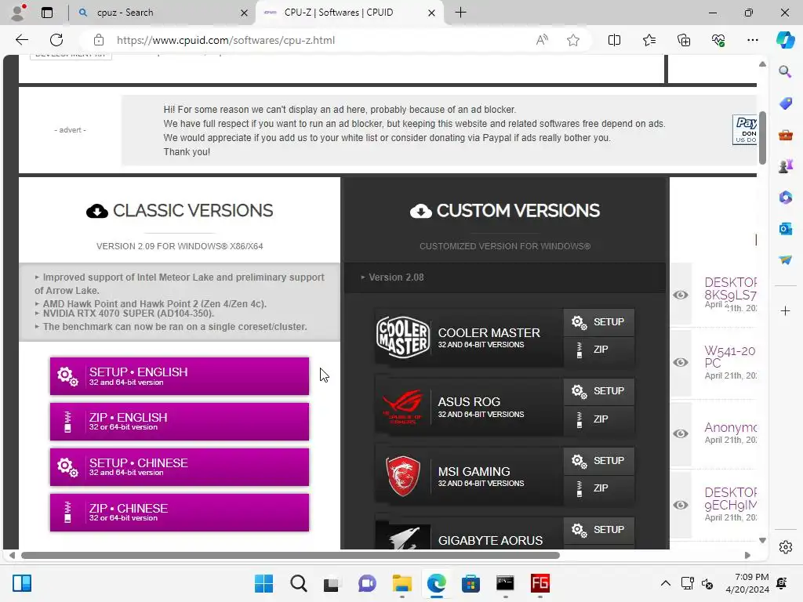Open split screen view
Screen dimensions: 803x602
(x=614, y=40)
